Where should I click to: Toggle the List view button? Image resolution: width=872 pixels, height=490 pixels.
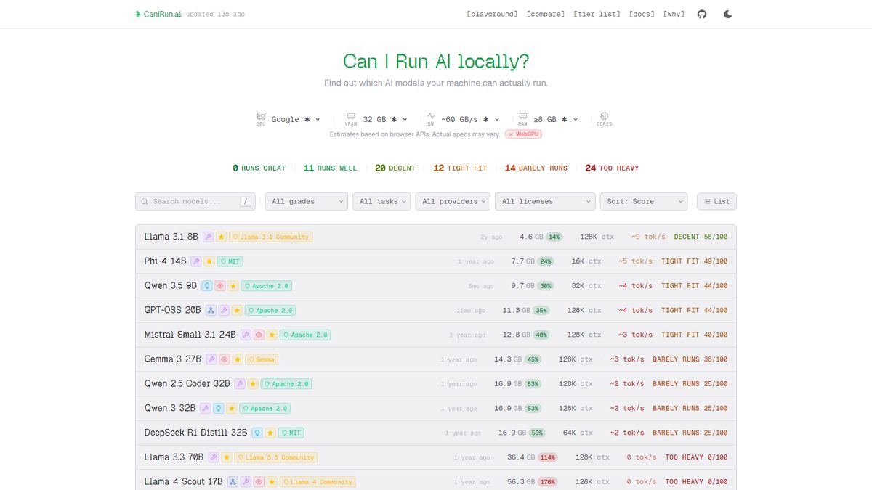click(716, 201)
